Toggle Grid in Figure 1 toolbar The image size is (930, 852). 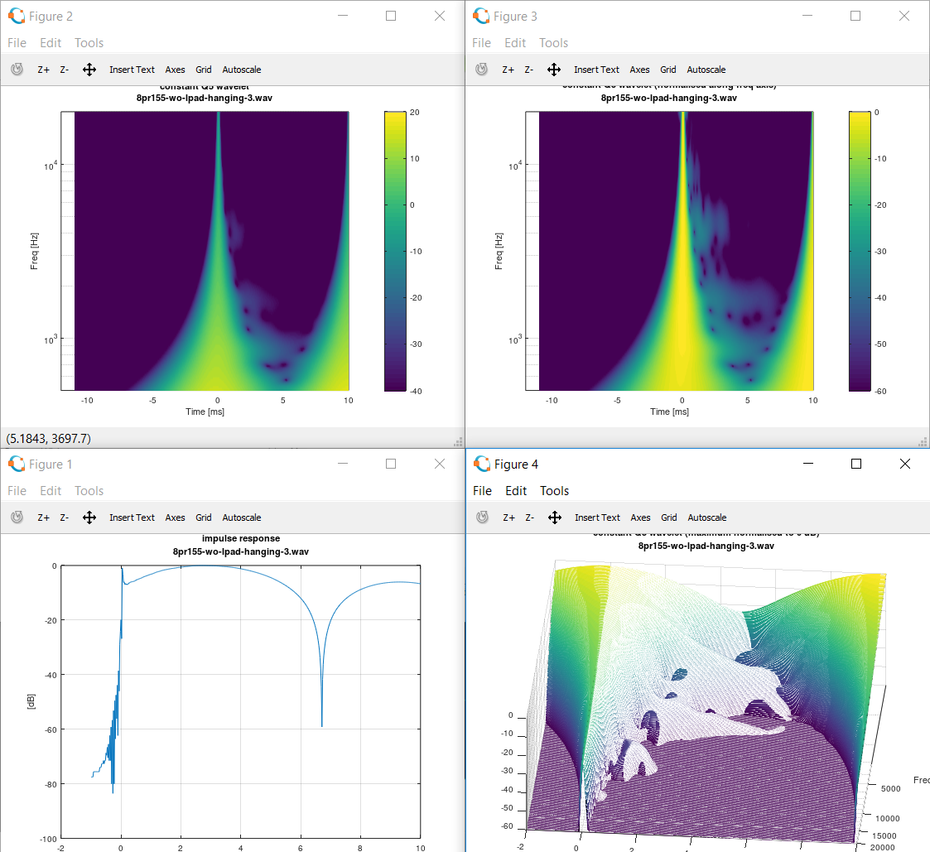204,517
